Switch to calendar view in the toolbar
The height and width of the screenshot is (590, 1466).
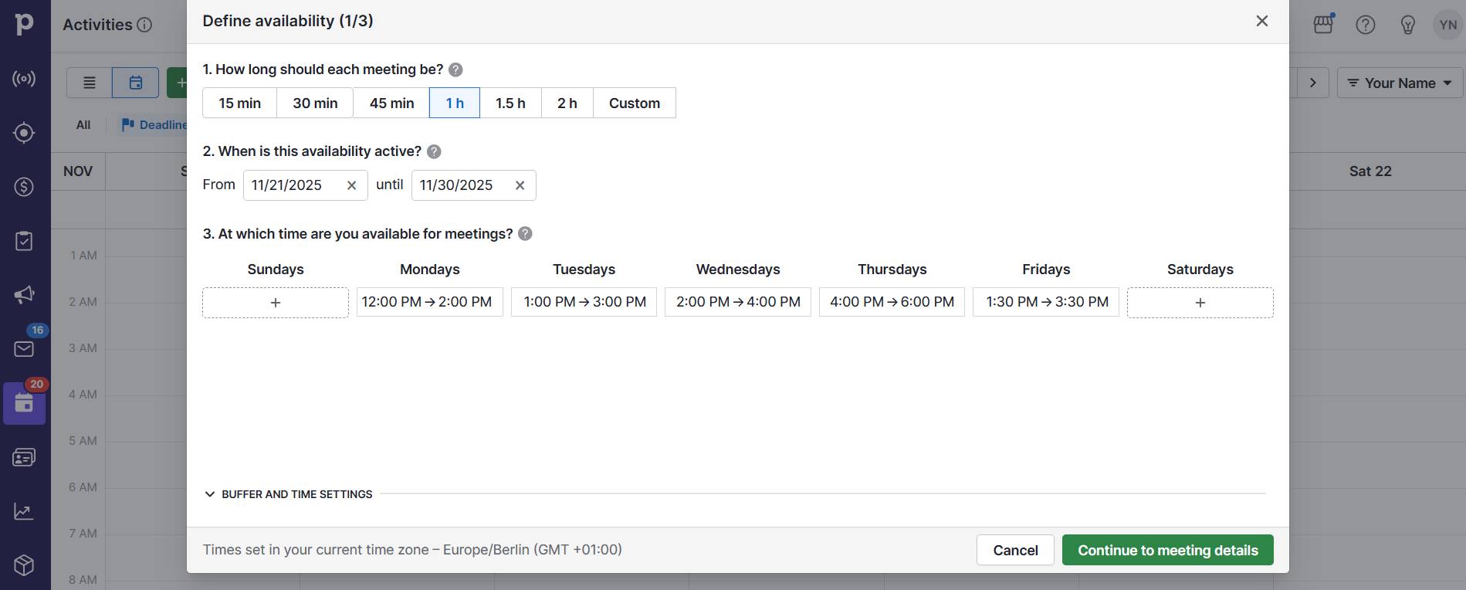pyautogui.click(x=135, y=82)
